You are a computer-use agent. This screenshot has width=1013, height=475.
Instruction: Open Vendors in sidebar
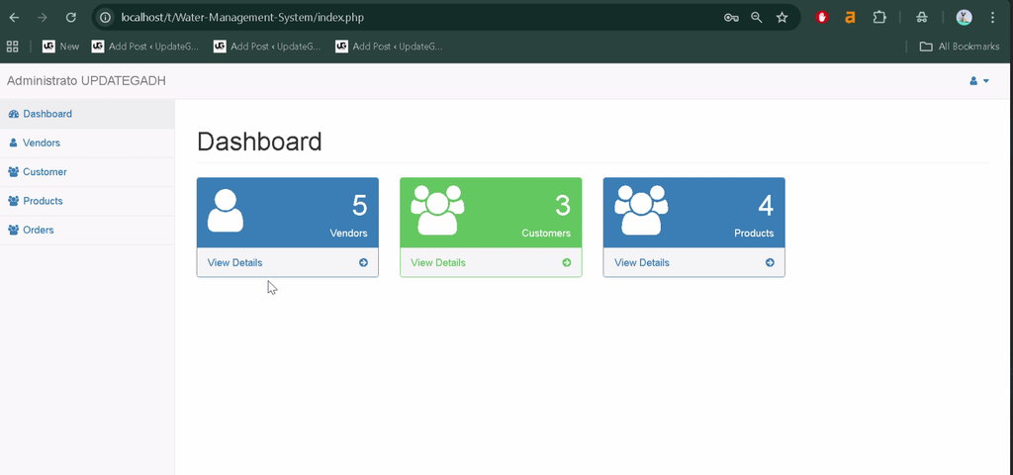87,142
